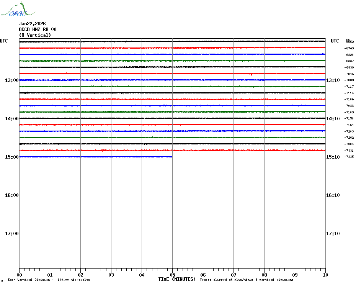
Task: Click the DC offset value '-7262'
Action: [x=349, y=138]
